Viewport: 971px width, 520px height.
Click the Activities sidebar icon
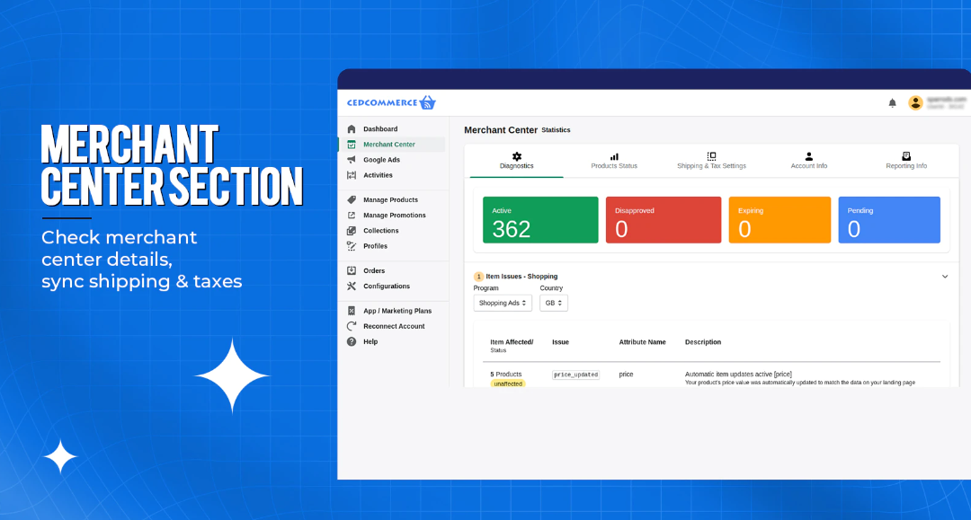coord(352,176)
